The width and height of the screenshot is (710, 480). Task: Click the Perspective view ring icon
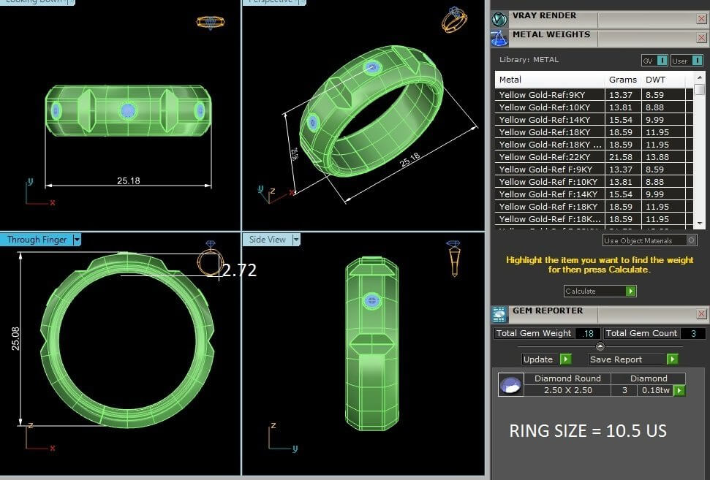click(453, 20)
